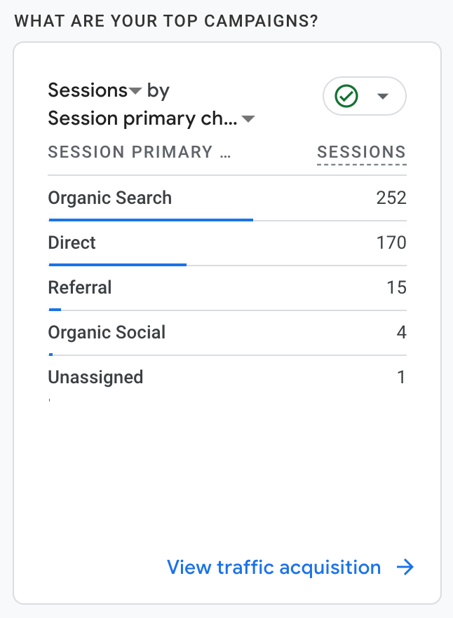
Task: Click the green checkmark status icon
Action: pos(347,96)
